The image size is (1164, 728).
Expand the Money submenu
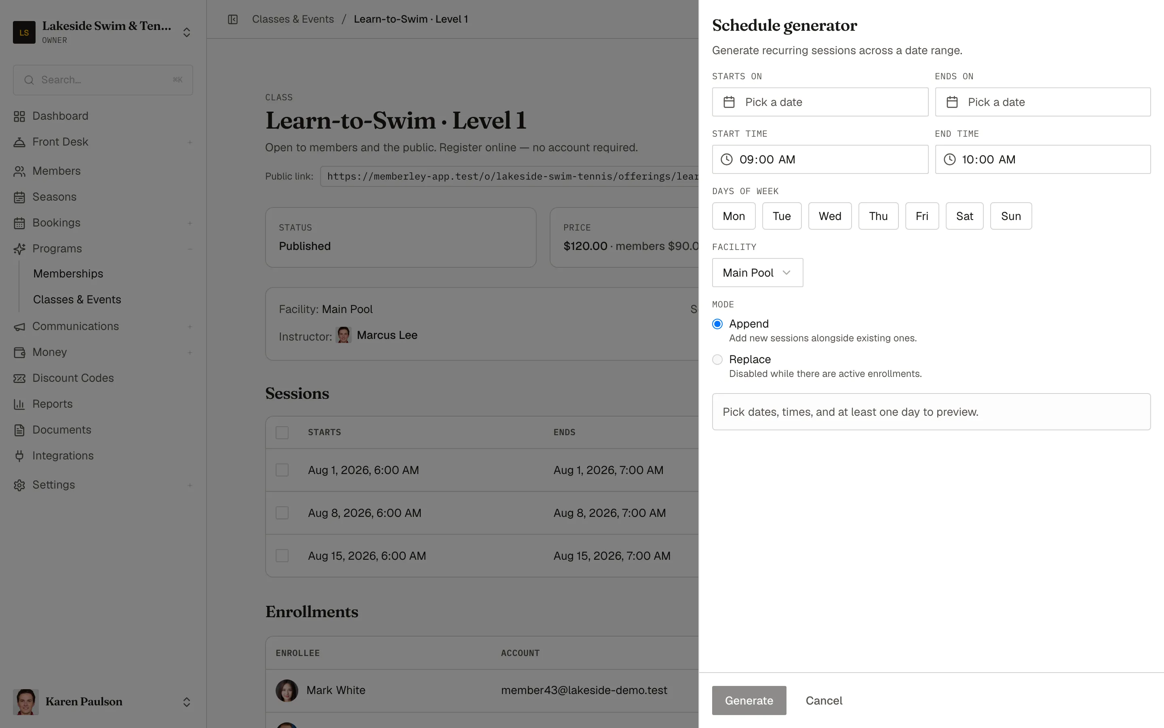(x=190, y=352)
